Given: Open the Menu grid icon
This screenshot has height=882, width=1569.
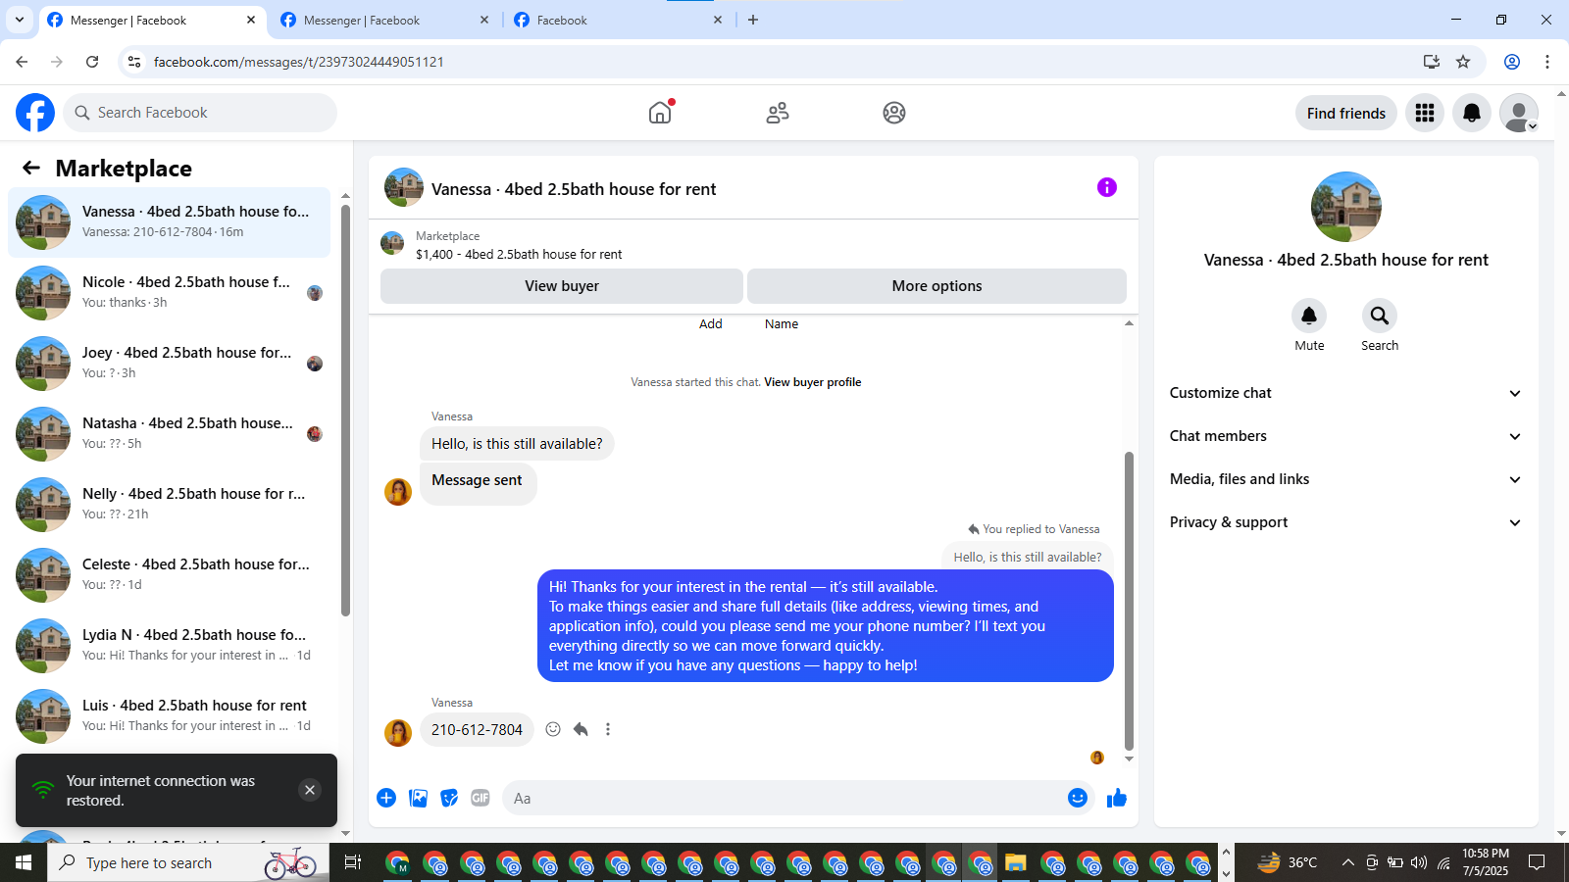Looking at the screenshot, I should 1425,113.
